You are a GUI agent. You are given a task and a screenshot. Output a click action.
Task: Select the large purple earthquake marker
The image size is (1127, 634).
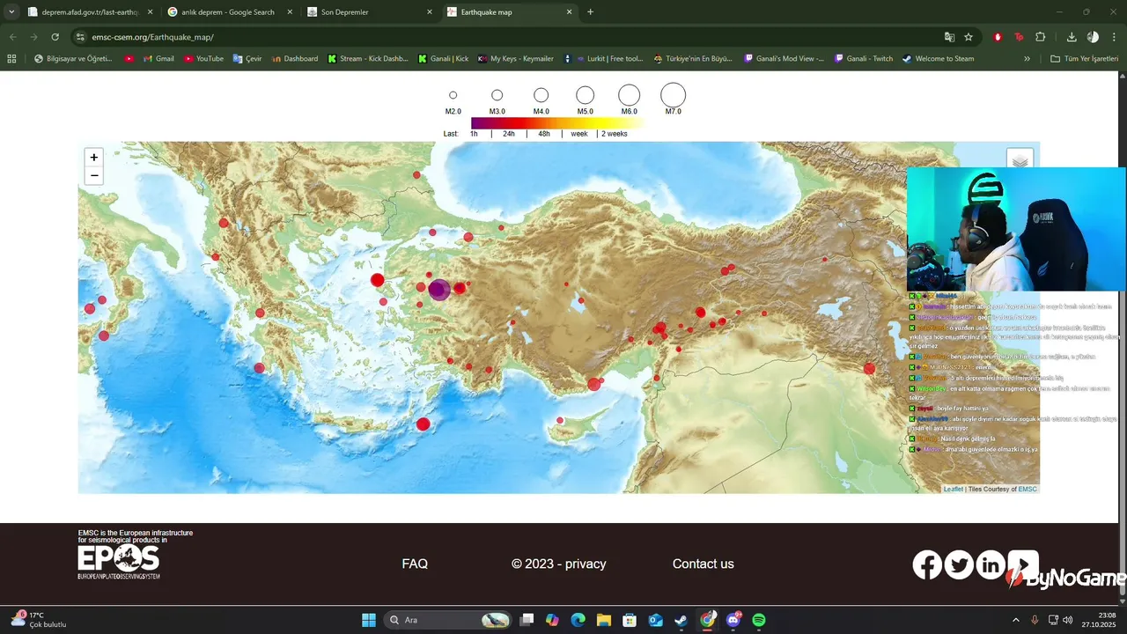[x=439, y=289]
